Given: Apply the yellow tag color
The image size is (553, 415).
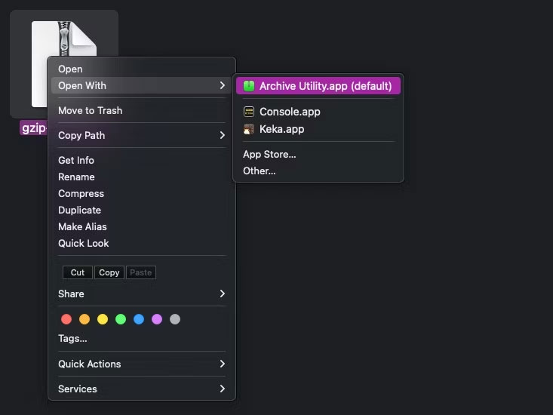Looking at the screenshot, I should (x=103, y=319).
